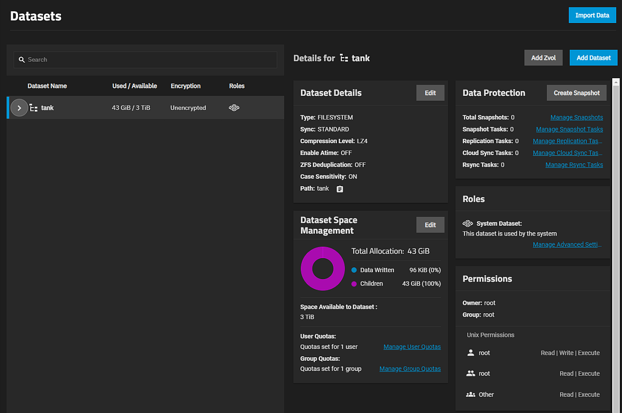Click the details panel vertical scrollbar
Screen dimensions: 622x413
[x=616, y=244]
